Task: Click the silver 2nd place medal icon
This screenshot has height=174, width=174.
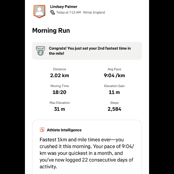Action: (40, 51)
